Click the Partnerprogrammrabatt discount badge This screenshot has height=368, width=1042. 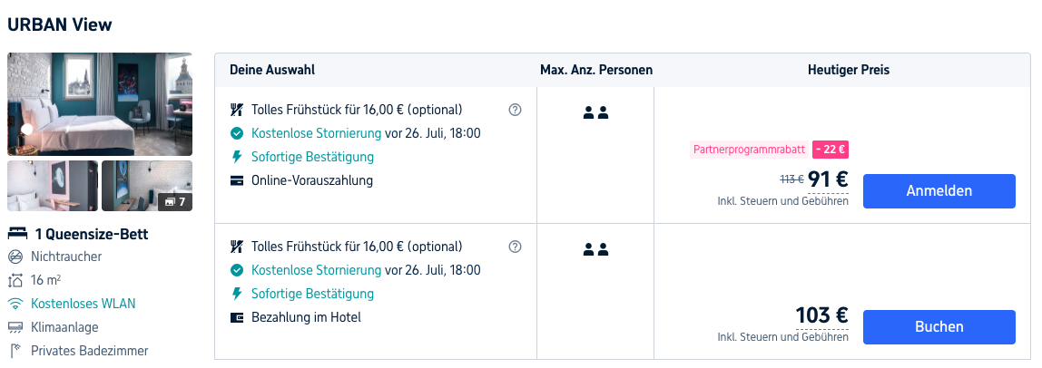click(749, 150)
